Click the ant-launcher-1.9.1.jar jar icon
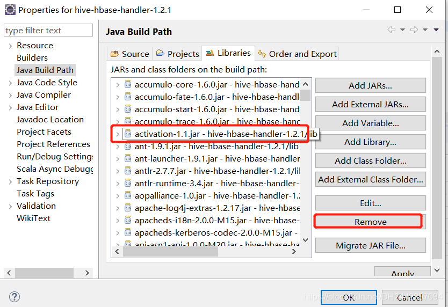This screenshot has width=448, height=307. point(128,158)
